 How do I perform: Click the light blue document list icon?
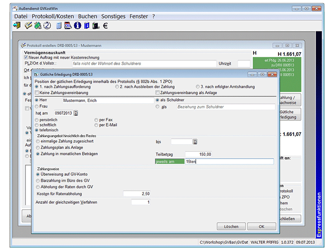coord(59,26)
